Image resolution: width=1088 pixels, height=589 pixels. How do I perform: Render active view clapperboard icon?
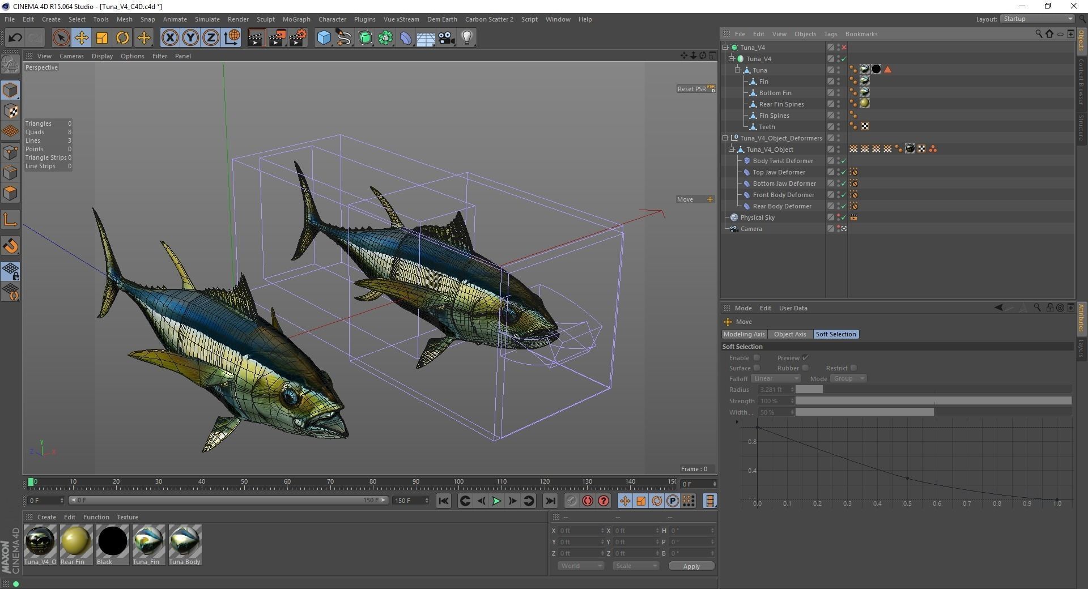pos(256,38)
